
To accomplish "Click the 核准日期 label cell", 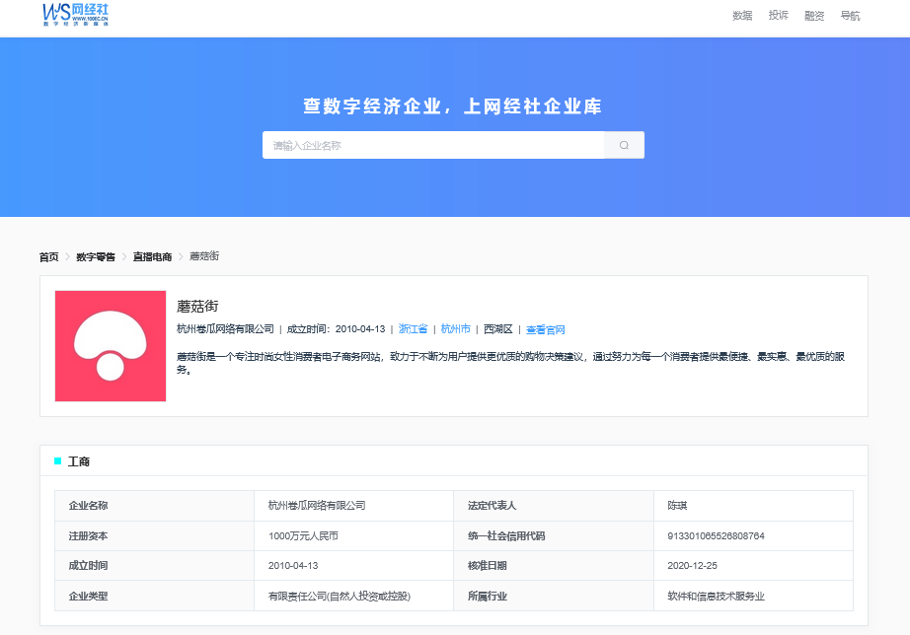I will pyautogui.click(x=554, y=565).
